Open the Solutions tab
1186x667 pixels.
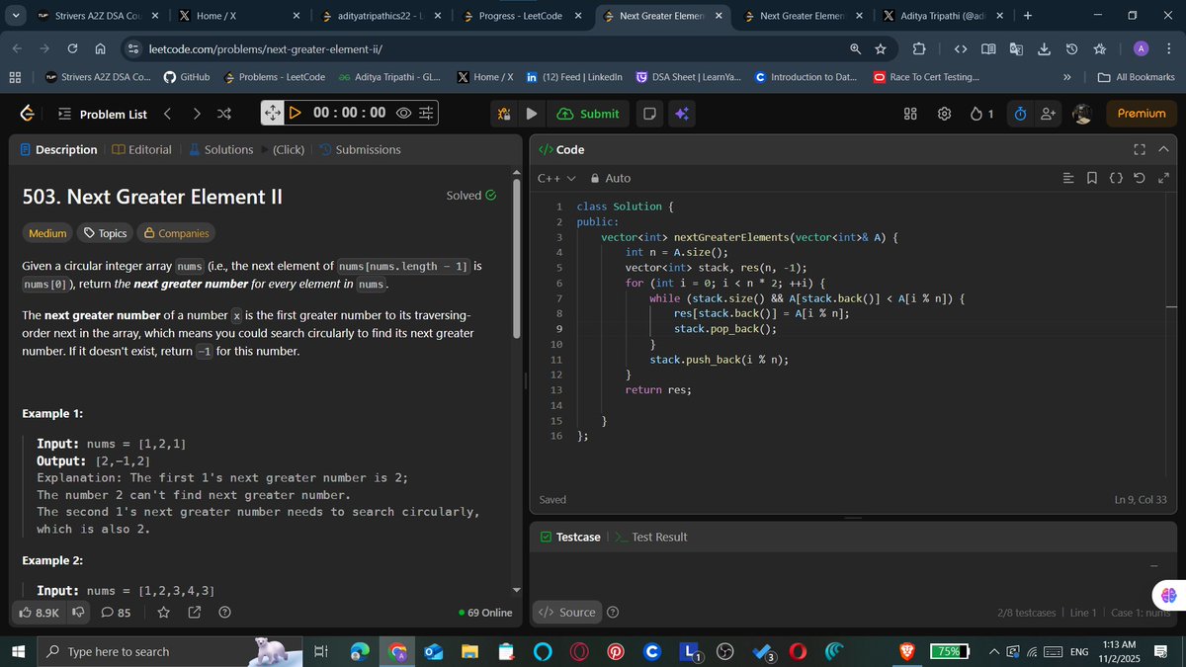219,149
